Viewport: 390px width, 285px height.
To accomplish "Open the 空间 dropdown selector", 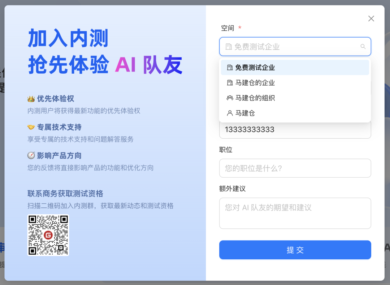I will (295, 47).
